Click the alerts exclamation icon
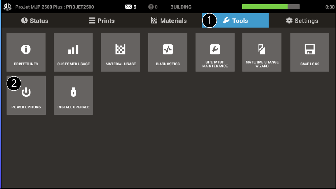The height and width of the screenshot is (189, 336). point(151,7)
